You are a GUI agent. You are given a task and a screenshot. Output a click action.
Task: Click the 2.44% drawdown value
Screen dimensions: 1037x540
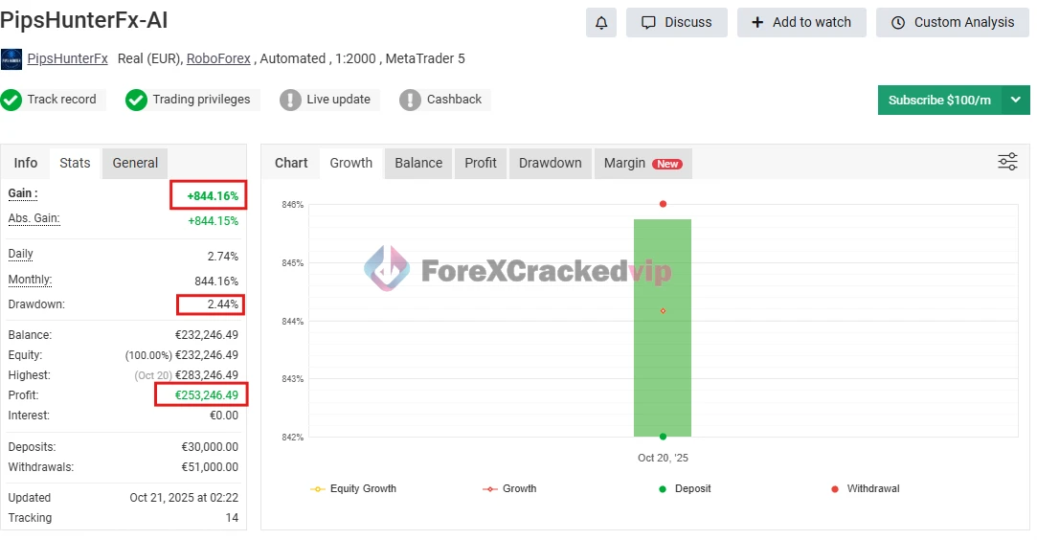coord(223,304)
